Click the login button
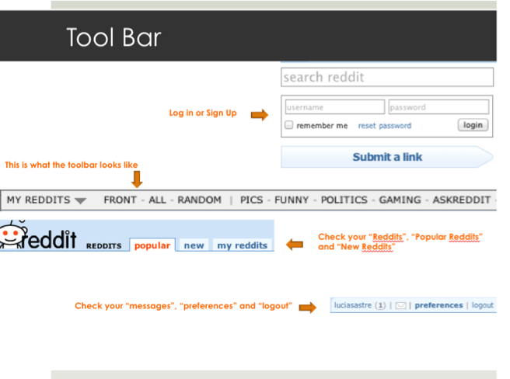The height and width of the screenshot is (379, 510). point(473,125)
